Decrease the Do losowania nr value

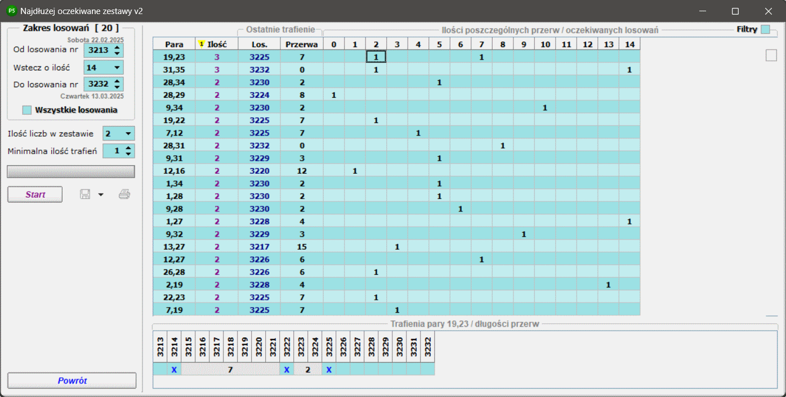click(x=117, y=88)
